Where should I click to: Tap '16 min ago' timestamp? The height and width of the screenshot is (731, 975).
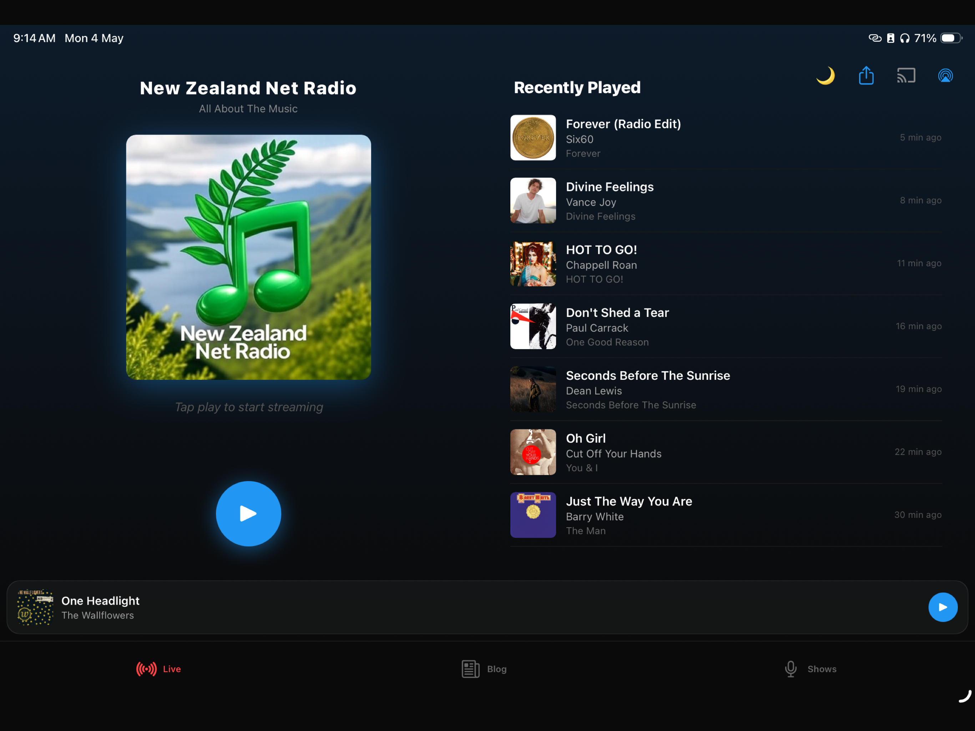(918, 326)
